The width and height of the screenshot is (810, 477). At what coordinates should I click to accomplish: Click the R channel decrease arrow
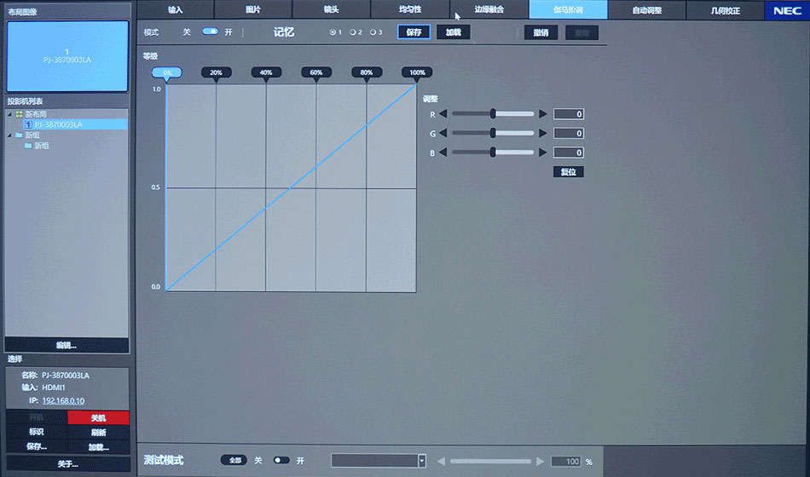[x=444, y=114]
